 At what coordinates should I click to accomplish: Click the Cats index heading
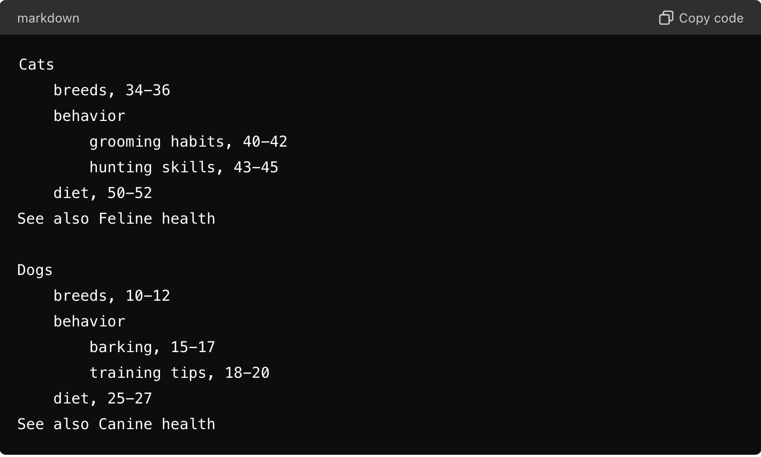[35, 64]
